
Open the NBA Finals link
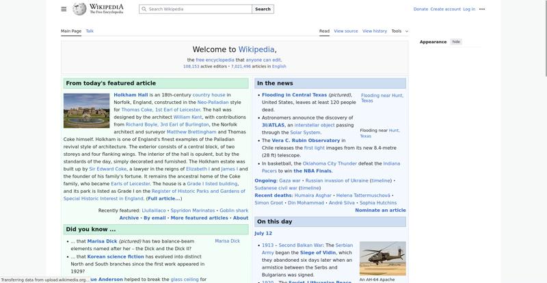click(x=312, y=171)
